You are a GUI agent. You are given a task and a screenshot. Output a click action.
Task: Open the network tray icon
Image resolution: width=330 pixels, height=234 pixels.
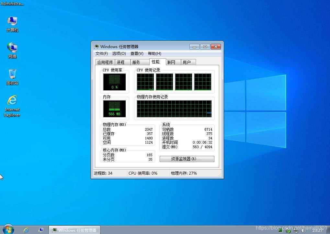[296, 231]
